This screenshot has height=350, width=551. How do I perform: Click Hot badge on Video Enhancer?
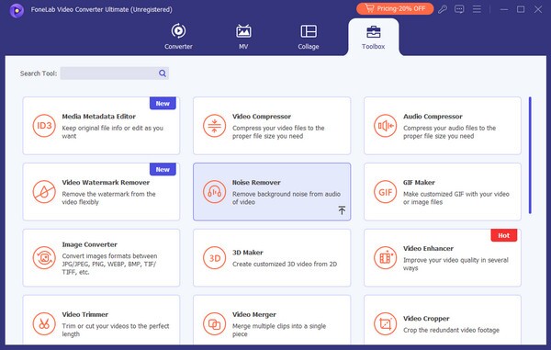pyautogui.click(x=503, y=235)
